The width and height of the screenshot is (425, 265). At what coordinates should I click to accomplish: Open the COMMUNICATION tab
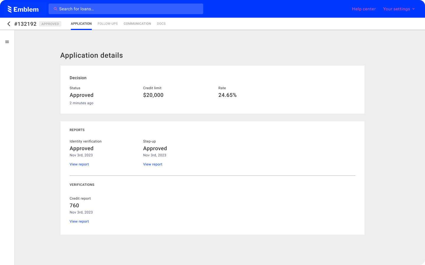(137, 24)
